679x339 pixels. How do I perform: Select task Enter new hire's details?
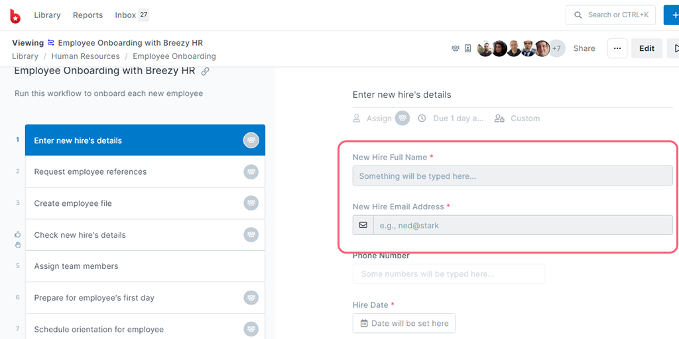(x=145, y=140)
